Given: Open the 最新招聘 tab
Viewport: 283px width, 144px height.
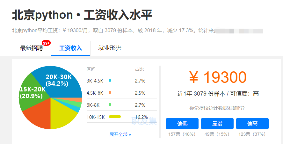Looking at the screenshot, I should pos(32,48).
